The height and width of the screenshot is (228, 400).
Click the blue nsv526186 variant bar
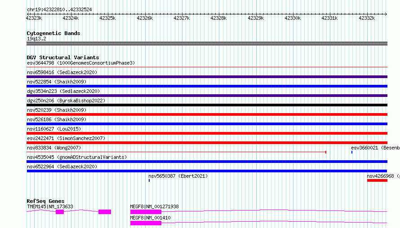[x=207, y=124]
